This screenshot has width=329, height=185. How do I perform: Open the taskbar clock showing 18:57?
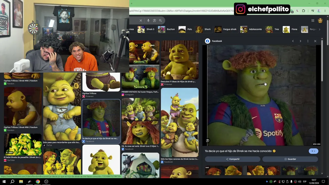tap(314, 182)
